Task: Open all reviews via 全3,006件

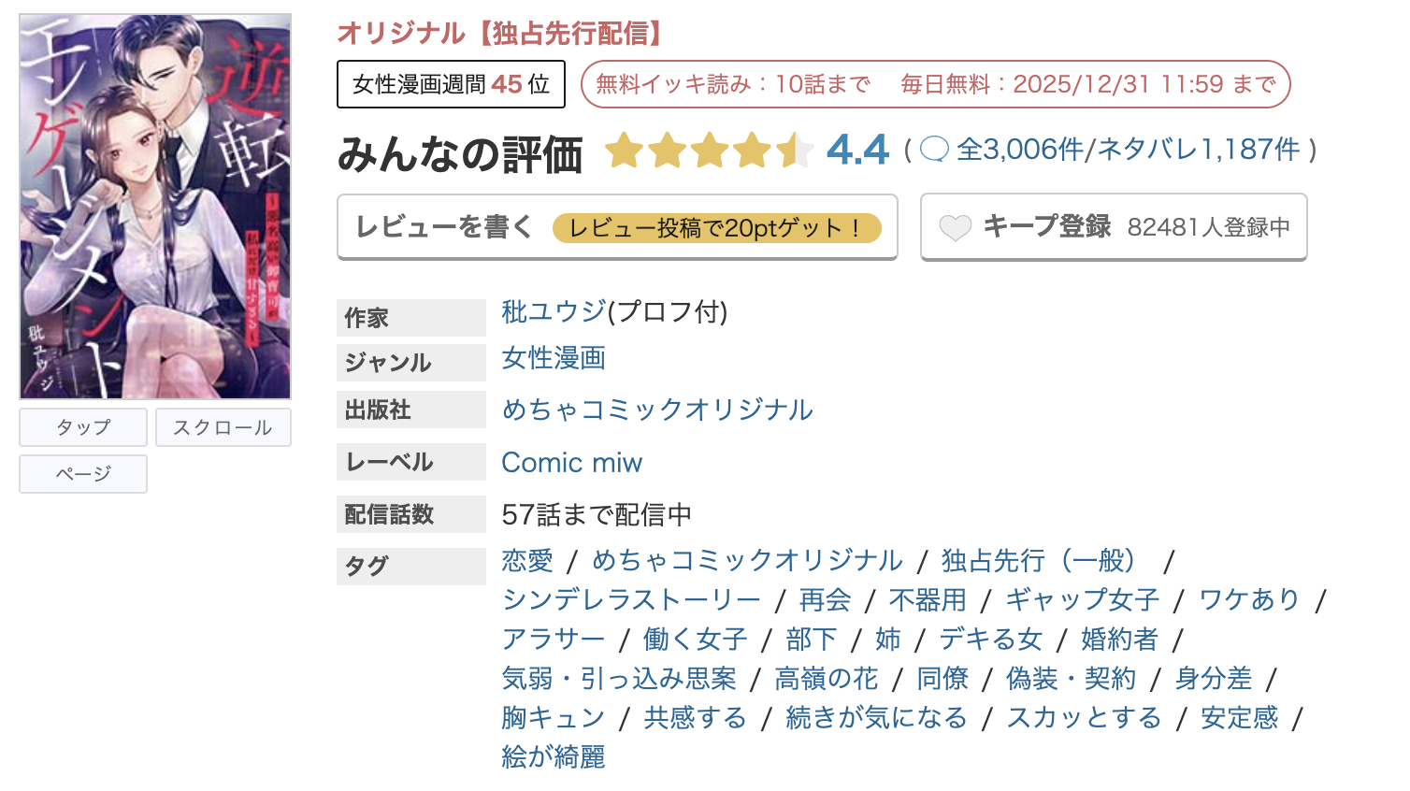Action: (x=1019, y=149)
